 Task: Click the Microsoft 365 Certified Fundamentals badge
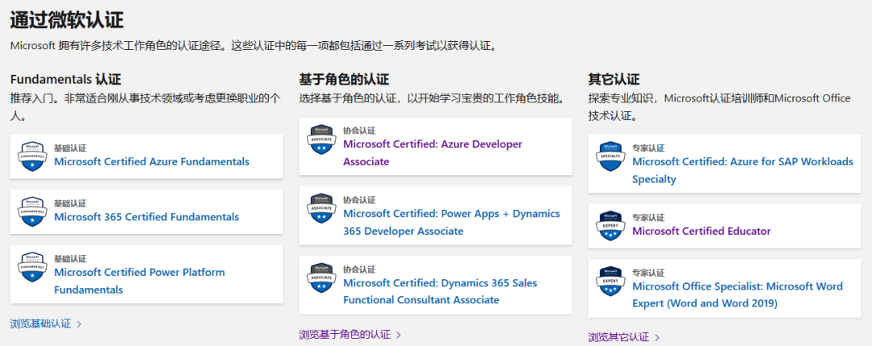(31, 211)
